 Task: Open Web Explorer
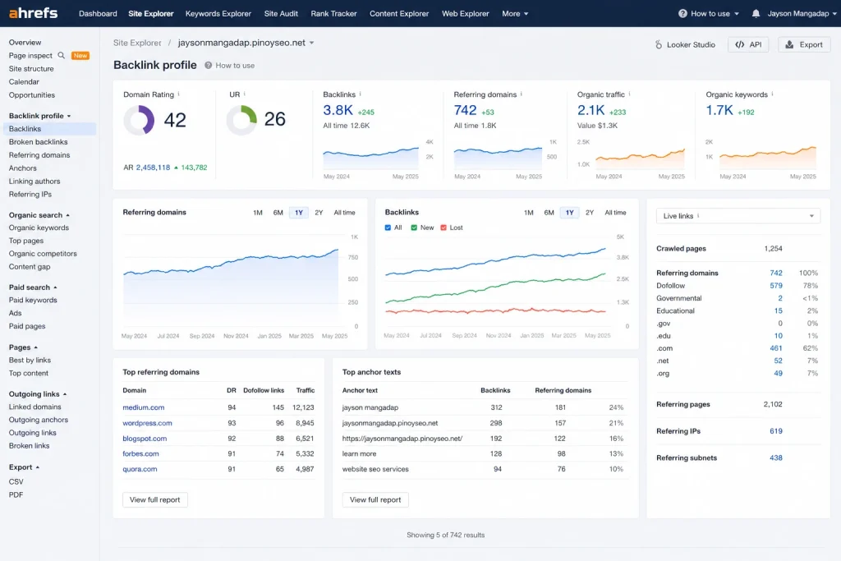[x=466, y=13]
